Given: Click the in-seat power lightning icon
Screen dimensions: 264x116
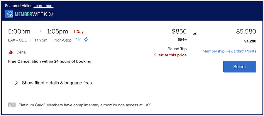Looking at the screenshot, I should 86,39.
